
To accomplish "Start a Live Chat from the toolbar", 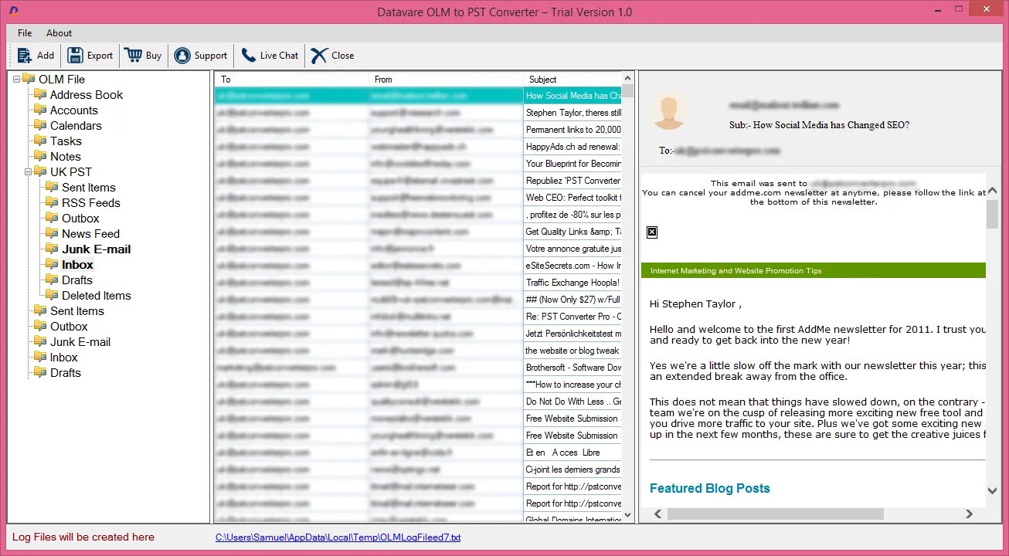I will 248,56.
